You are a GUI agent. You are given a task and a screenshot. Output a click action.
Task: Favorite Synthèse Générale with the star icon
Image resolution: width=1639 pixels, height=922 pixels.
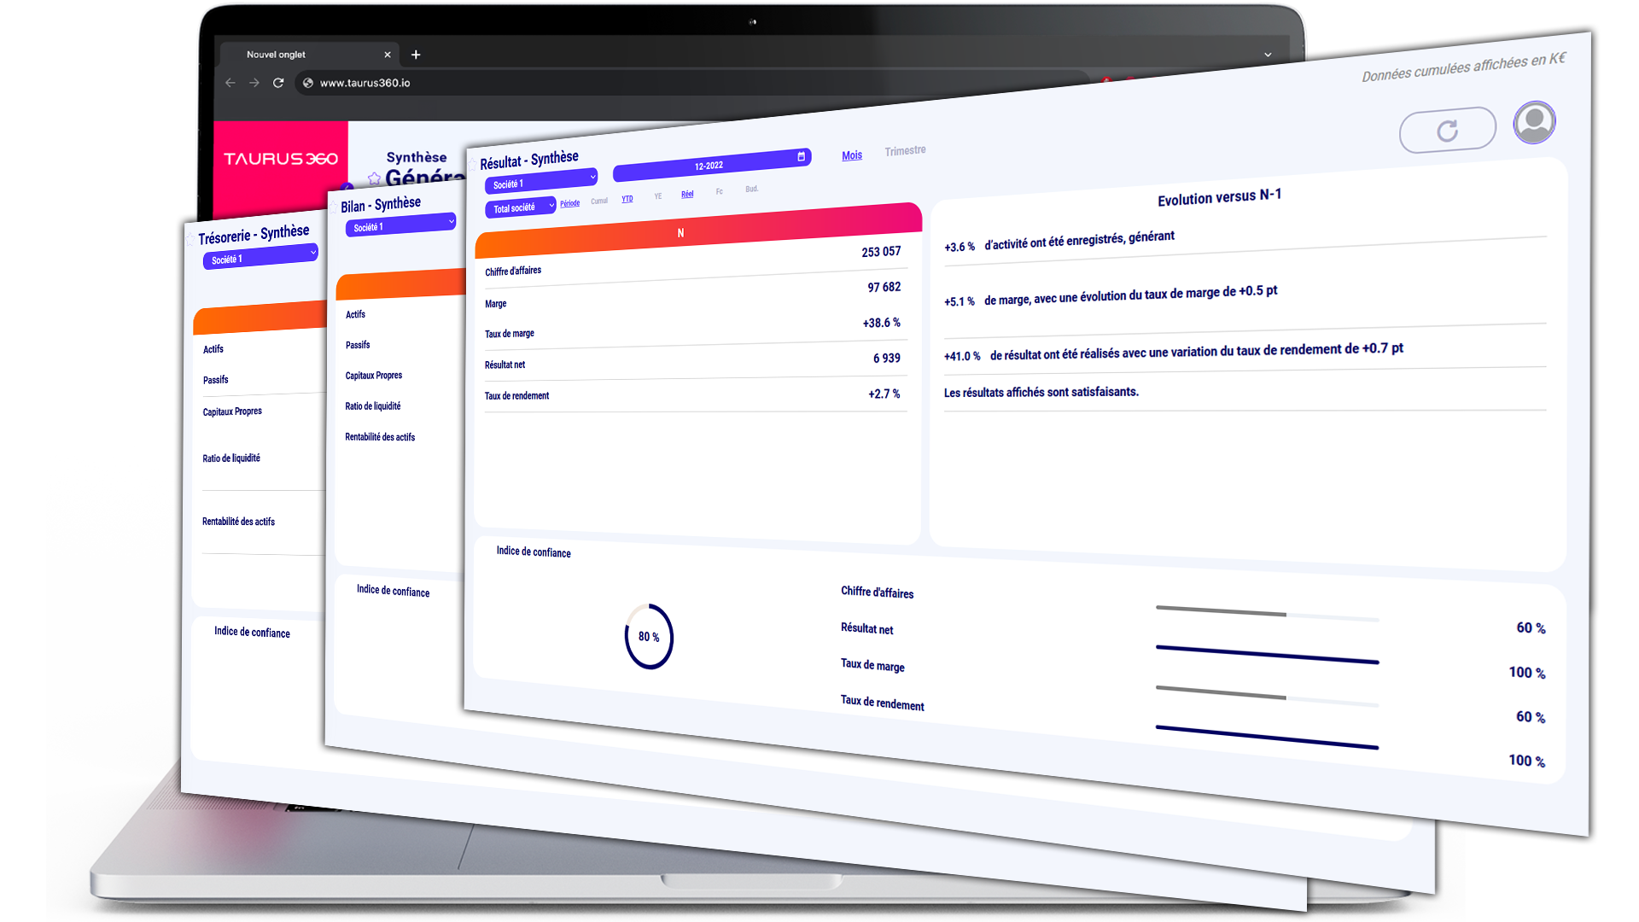(x=374, y=178)
